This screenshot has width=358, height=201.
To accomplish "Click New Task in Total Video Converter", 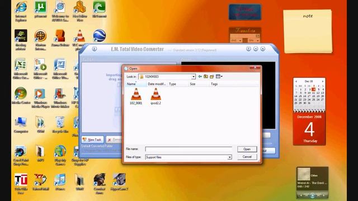I will [x=92, y=140].
